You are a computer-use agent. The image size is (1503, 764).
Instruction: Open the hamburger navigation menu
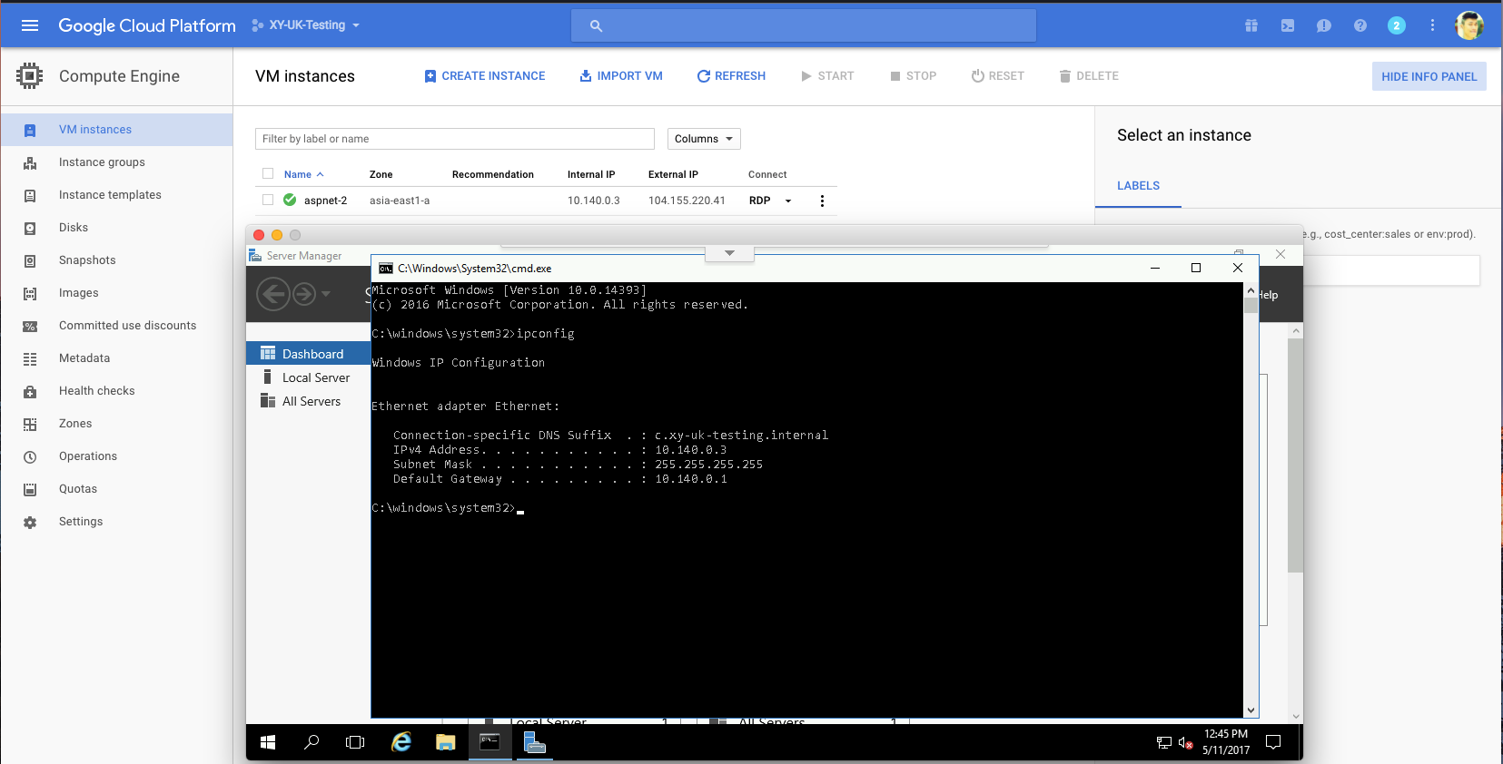coord(30,25)
